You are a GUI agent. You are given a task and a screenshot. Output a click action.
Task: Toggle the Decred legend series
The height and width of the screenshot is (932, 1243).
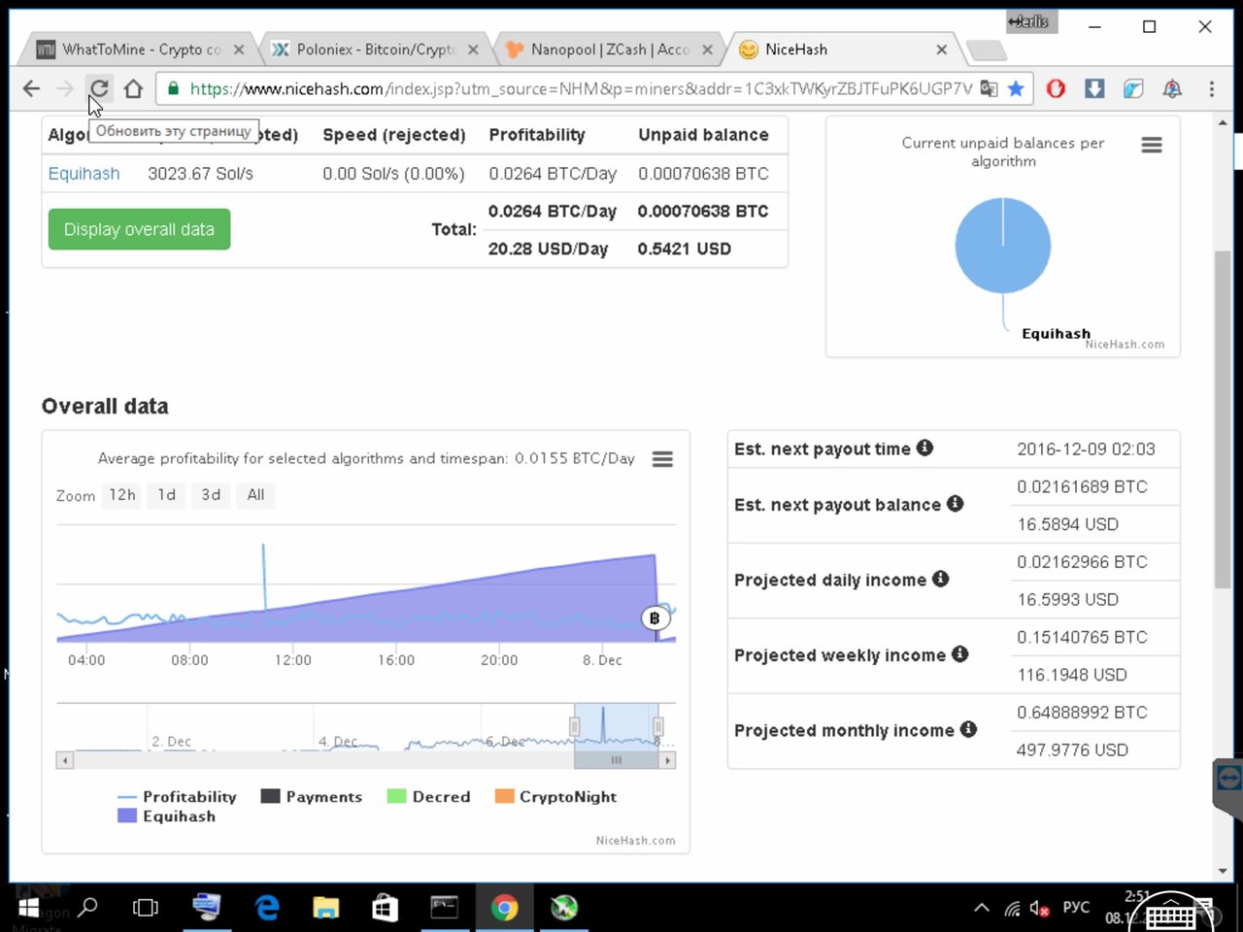[428, 797]
